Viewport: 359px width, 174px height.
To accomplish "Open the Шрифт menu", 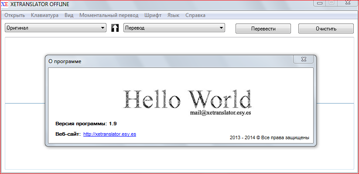I will (x=153, y=15).
